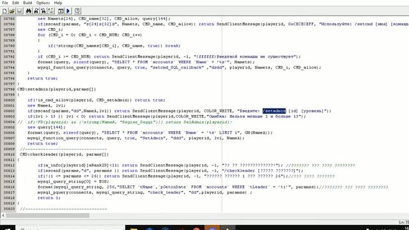Click the Open file folder icon

tap(12, 11)
